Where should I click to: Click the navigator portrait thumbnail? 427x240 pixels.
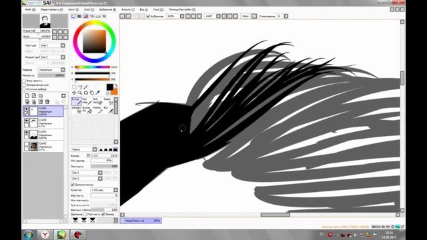[45, 21]
